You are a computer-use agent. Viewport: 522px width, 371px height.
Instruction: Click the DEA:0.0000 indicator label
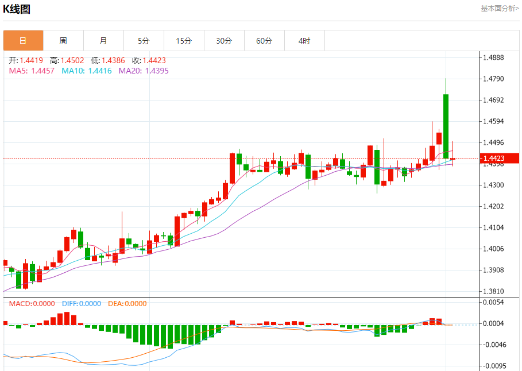point(127,303)
